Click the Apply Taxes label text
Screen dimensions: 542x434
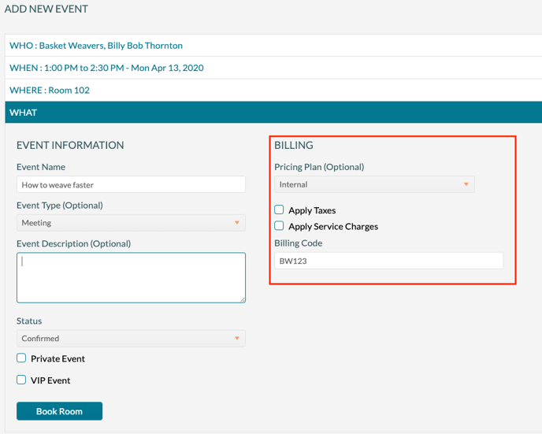[312, 210]
